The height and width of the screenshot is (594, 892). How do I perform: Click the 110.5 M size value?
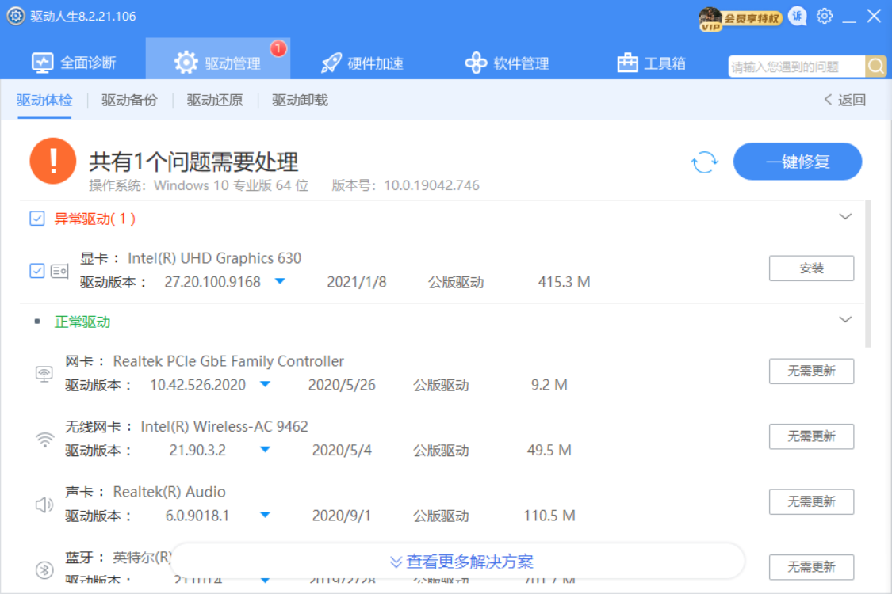549,516
